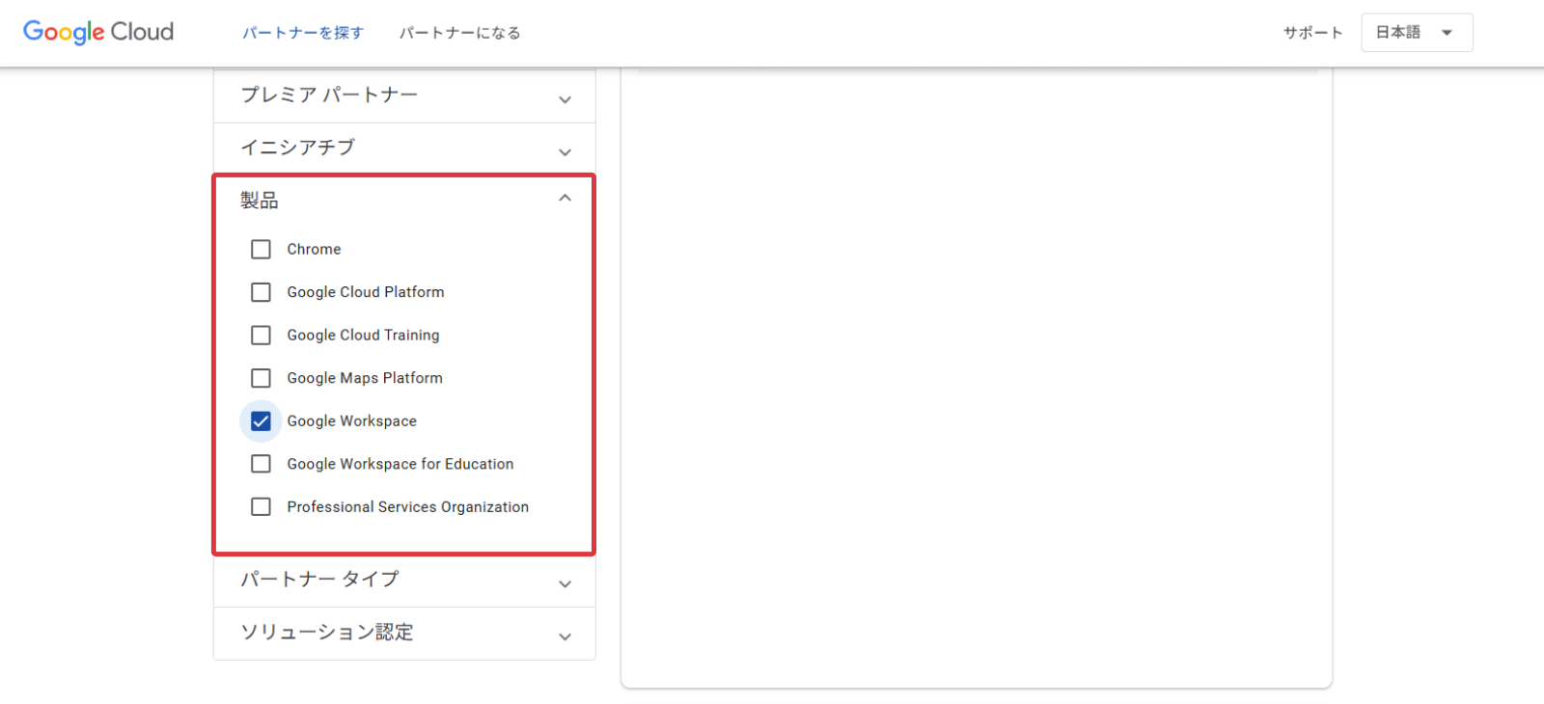The image size is (1544, 704).
Task: Expand the プレミア パートナー section chevron
Action: coord(565,99)
